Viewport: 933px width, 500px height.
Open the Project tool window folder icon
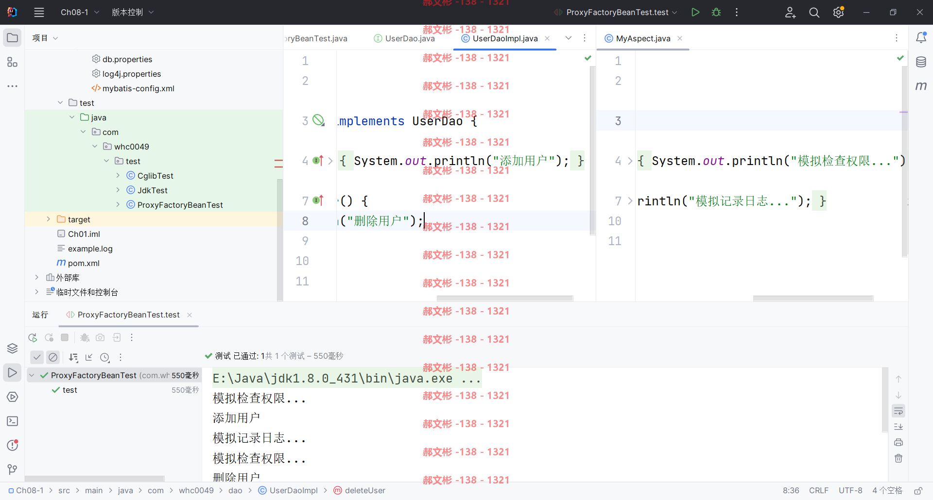click(13, 38)
